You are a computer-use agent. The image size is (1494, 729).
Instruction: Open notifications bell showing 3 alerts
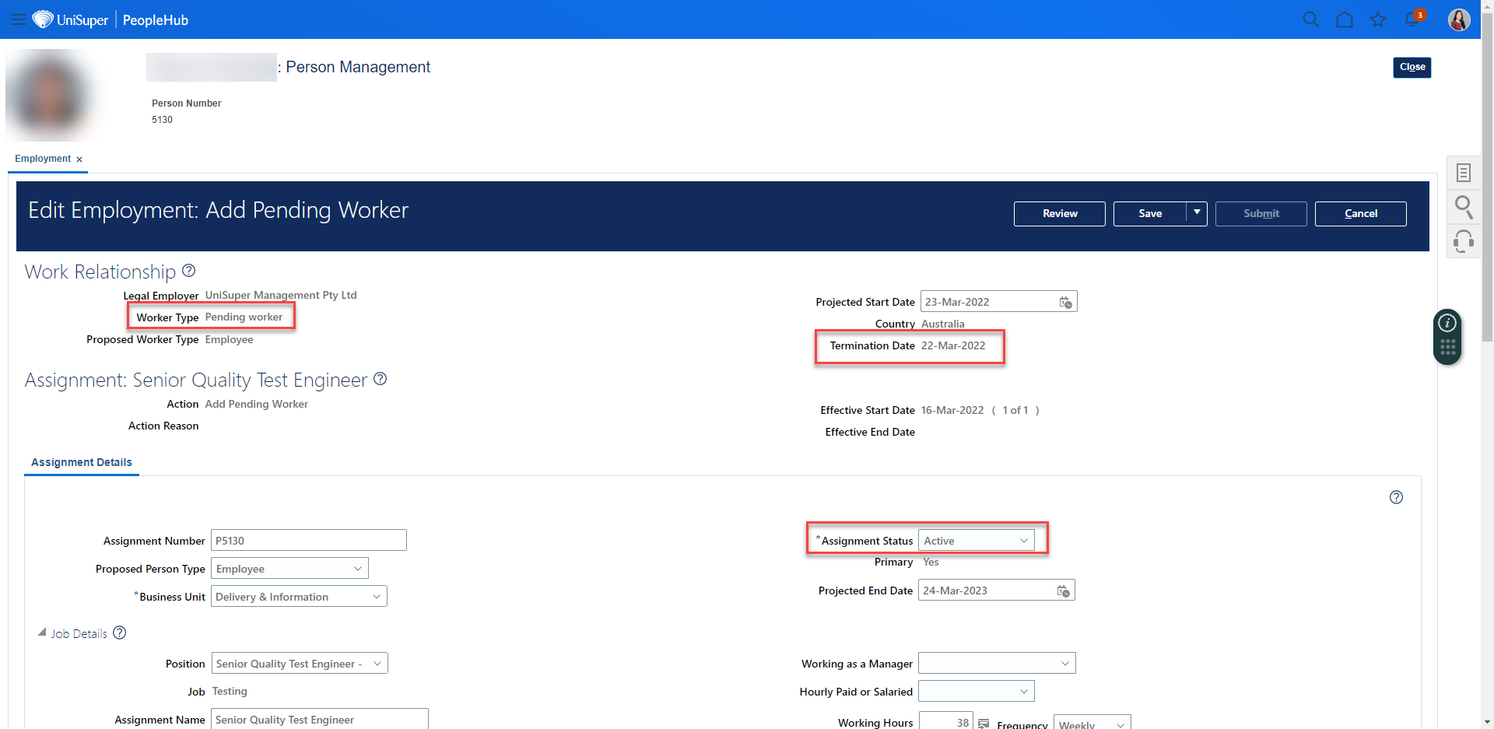1412,19
